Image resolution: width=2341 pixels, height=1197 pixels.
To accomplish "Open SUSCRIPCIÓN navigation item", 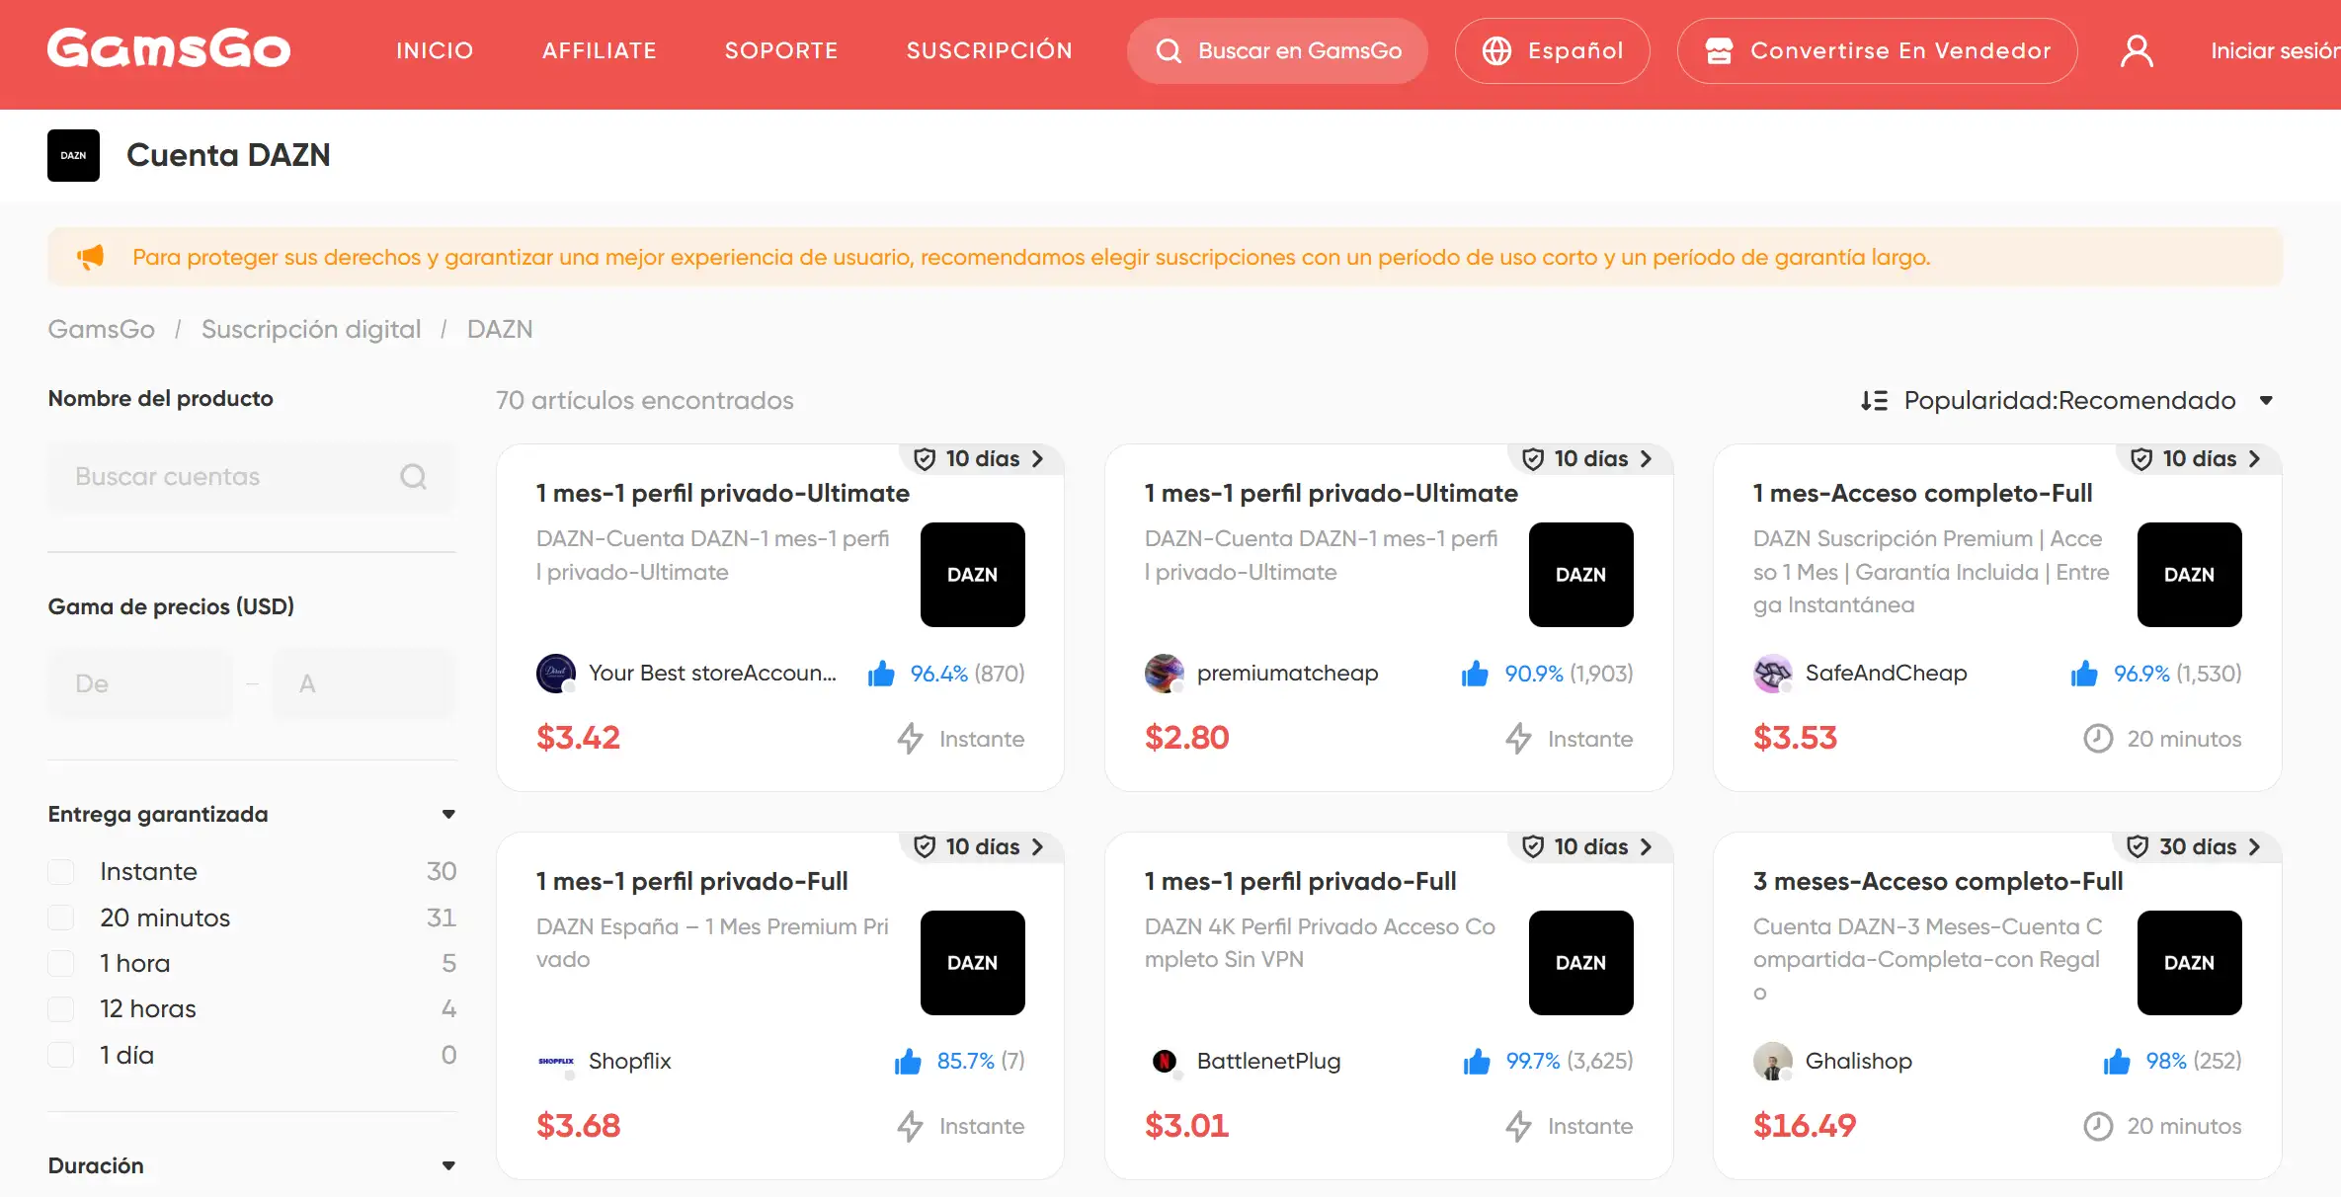I will [990, 50].
